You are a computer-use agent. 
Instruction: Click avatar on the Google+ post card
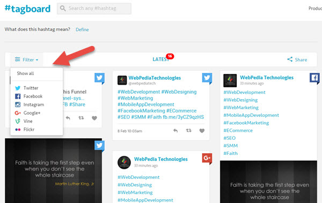[x=124, y=162]
